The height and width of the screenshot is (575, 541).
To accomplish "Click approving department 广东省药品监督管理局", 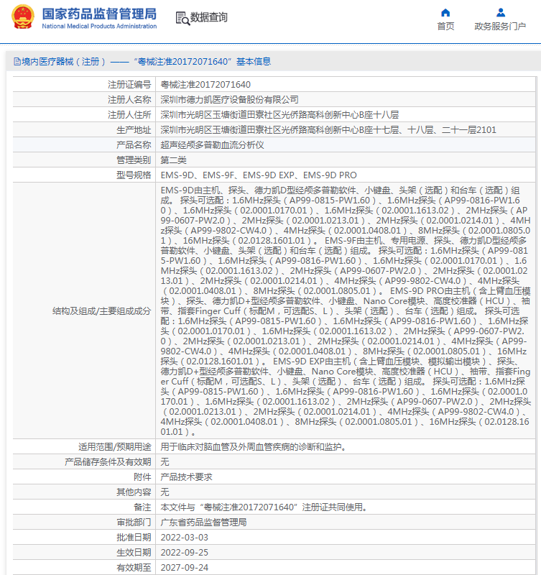I will click(x=203, y=522).
